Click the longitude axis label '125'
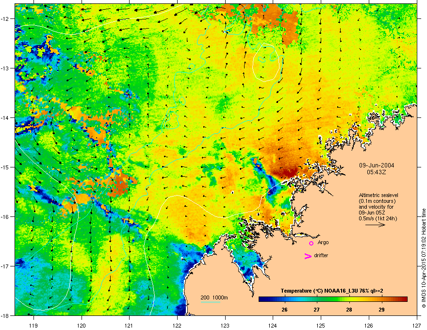This screenshot has height=330, width=427. click(321, 325)
